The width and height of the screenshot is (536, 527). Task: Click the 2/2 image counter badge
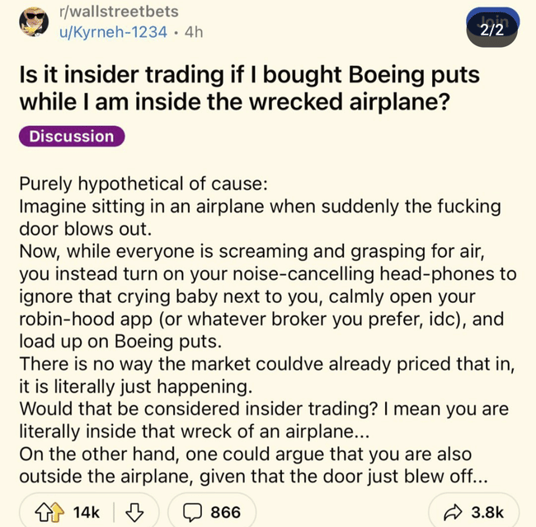496,30
